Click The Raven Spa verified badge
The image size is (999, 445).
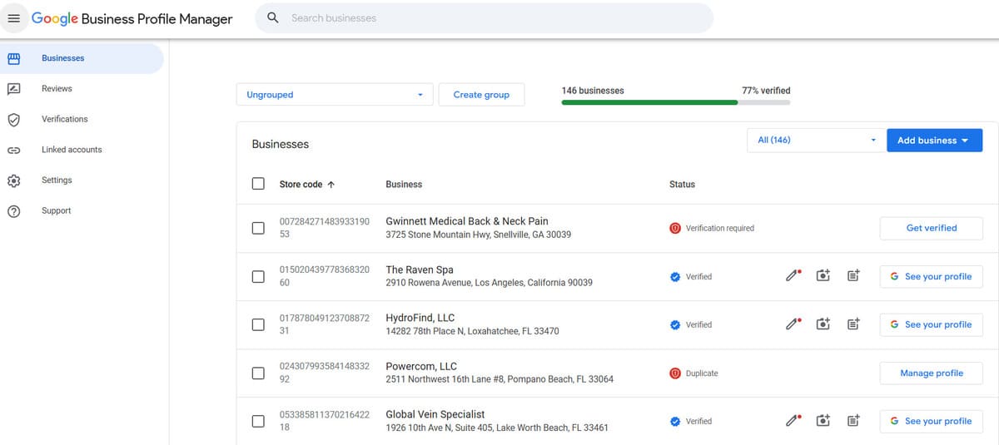tap(675, 277)
